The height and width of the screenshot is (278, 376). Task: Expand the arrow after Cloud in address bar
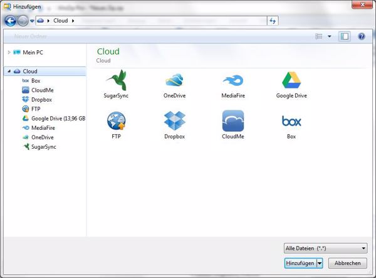pos(73,21)
